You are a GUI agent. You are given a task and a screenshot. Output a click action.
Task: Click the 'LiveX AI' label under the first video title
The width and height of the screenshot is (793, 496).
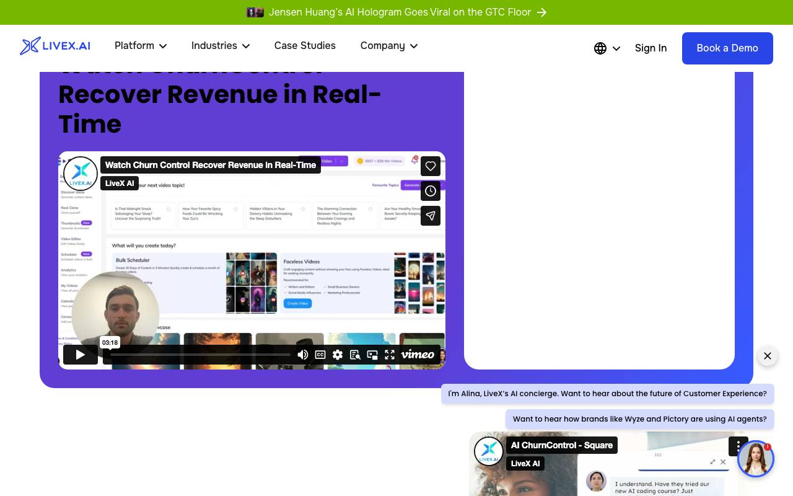[x=120, y=184]
